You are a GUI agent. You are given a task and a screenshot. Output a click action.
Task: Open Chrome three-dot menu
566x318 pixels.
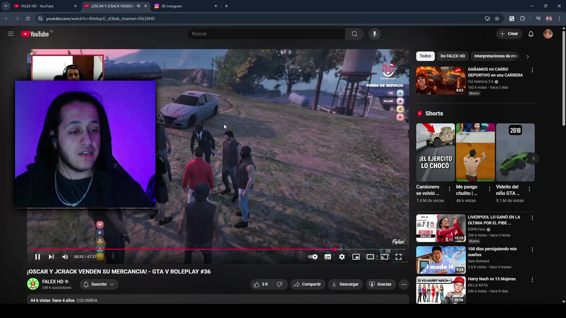click(x=559, y=19)
